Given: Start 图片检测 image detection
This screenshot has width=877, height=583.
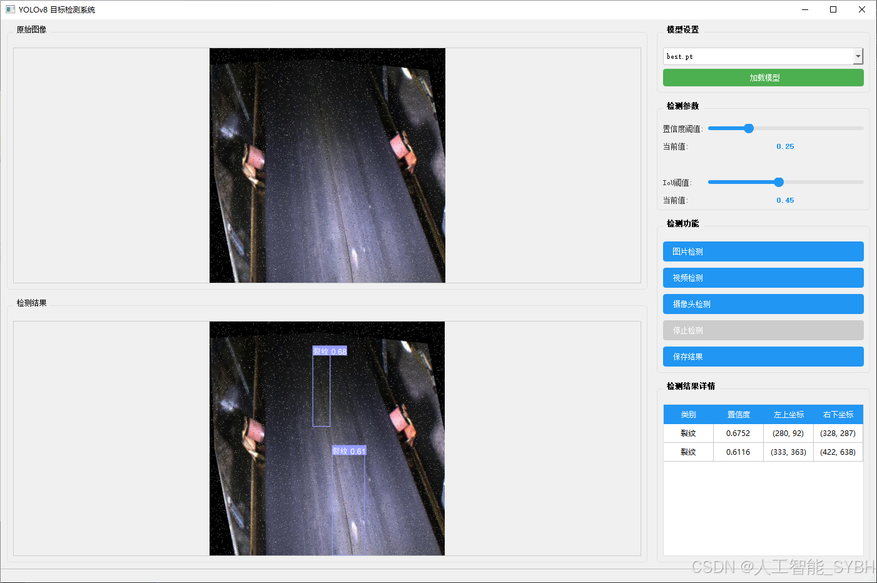Looking at the screenshot, I should pos(763,251).
